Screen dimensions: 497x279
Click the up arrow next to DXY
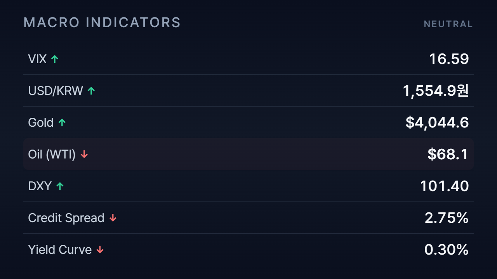tap(60, 186)
